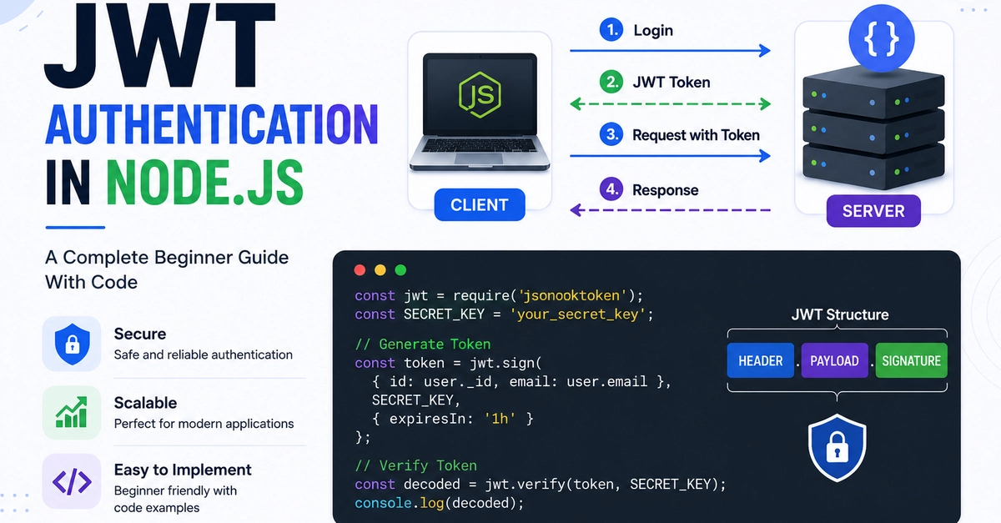Click "Beginner friendly with code examples" text

pos(176,499)
